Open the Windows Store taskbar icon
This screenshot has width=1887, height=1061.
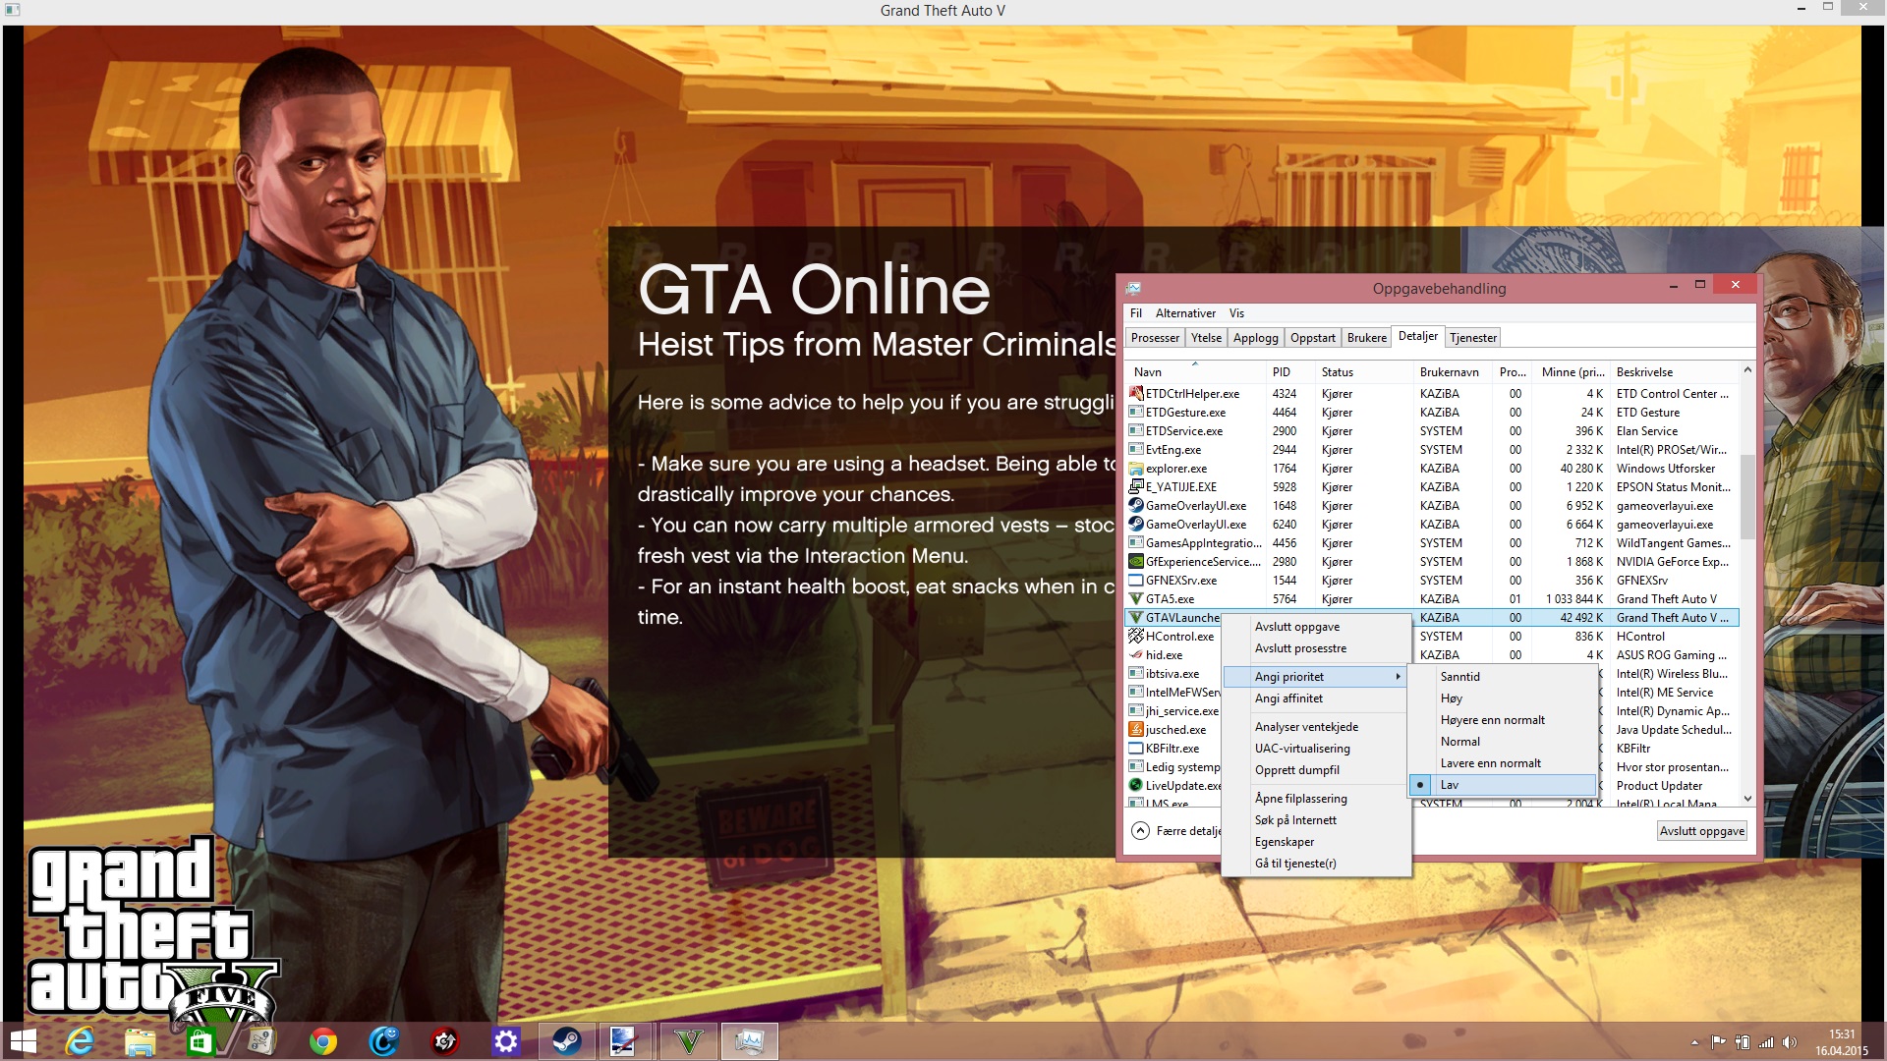pyautogui.click(x=200, y=1041)
